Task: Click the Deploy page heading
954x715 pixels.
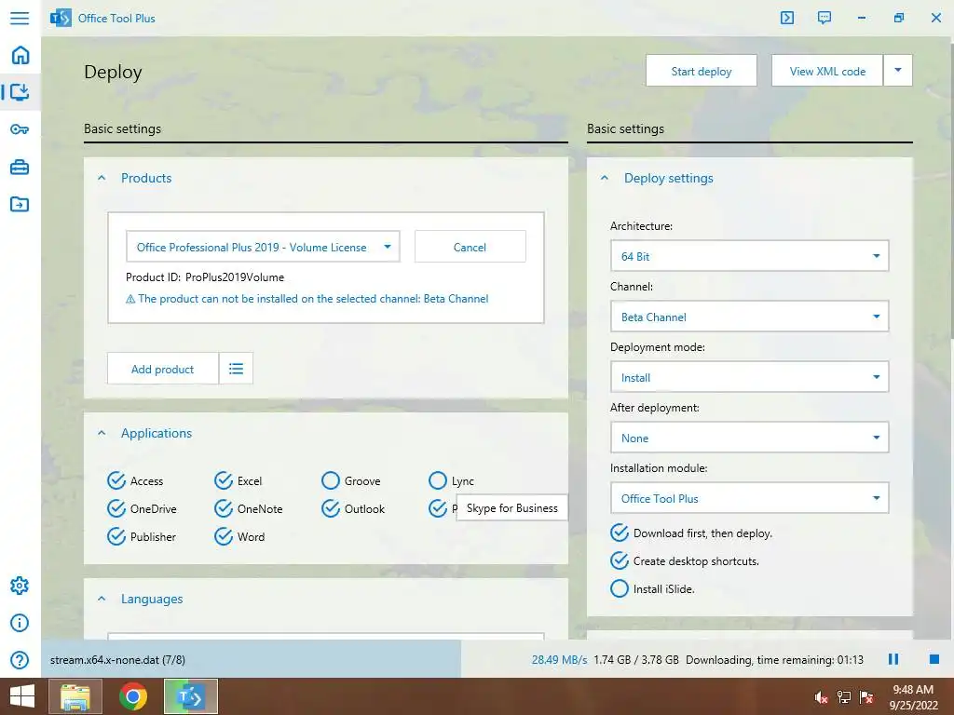Action: [x=113, y=72]
